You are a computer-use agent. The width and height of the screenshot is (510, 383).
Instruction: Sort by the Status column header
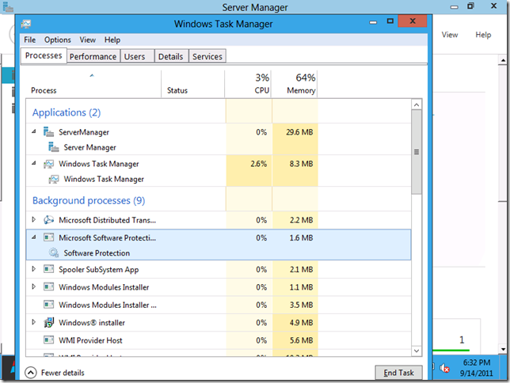[193, 84]
